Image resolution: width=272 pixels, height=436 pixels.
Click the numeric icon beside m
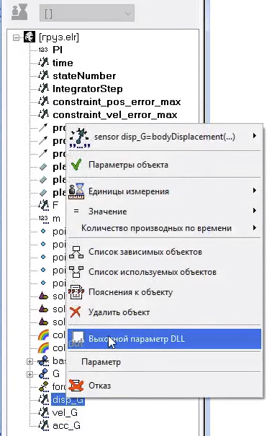(x=43, y=219)
